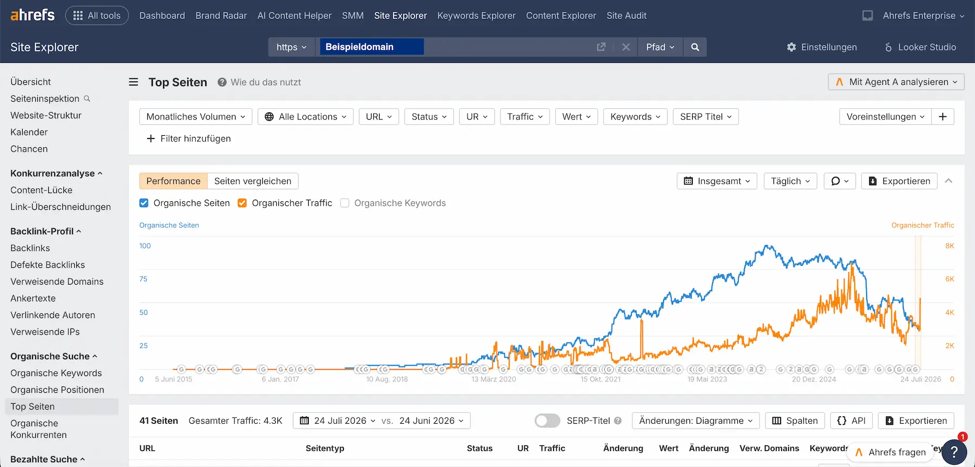Open Site Audit tab

pos(626,16)
